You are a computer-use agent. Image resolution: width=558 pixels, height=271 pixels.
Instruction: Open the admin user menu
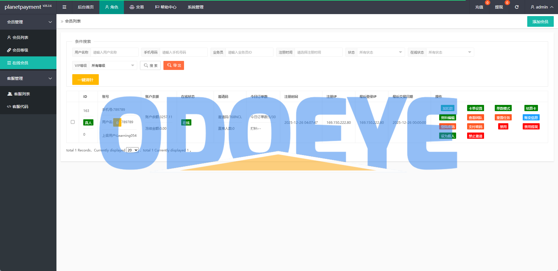click(542, 7)
